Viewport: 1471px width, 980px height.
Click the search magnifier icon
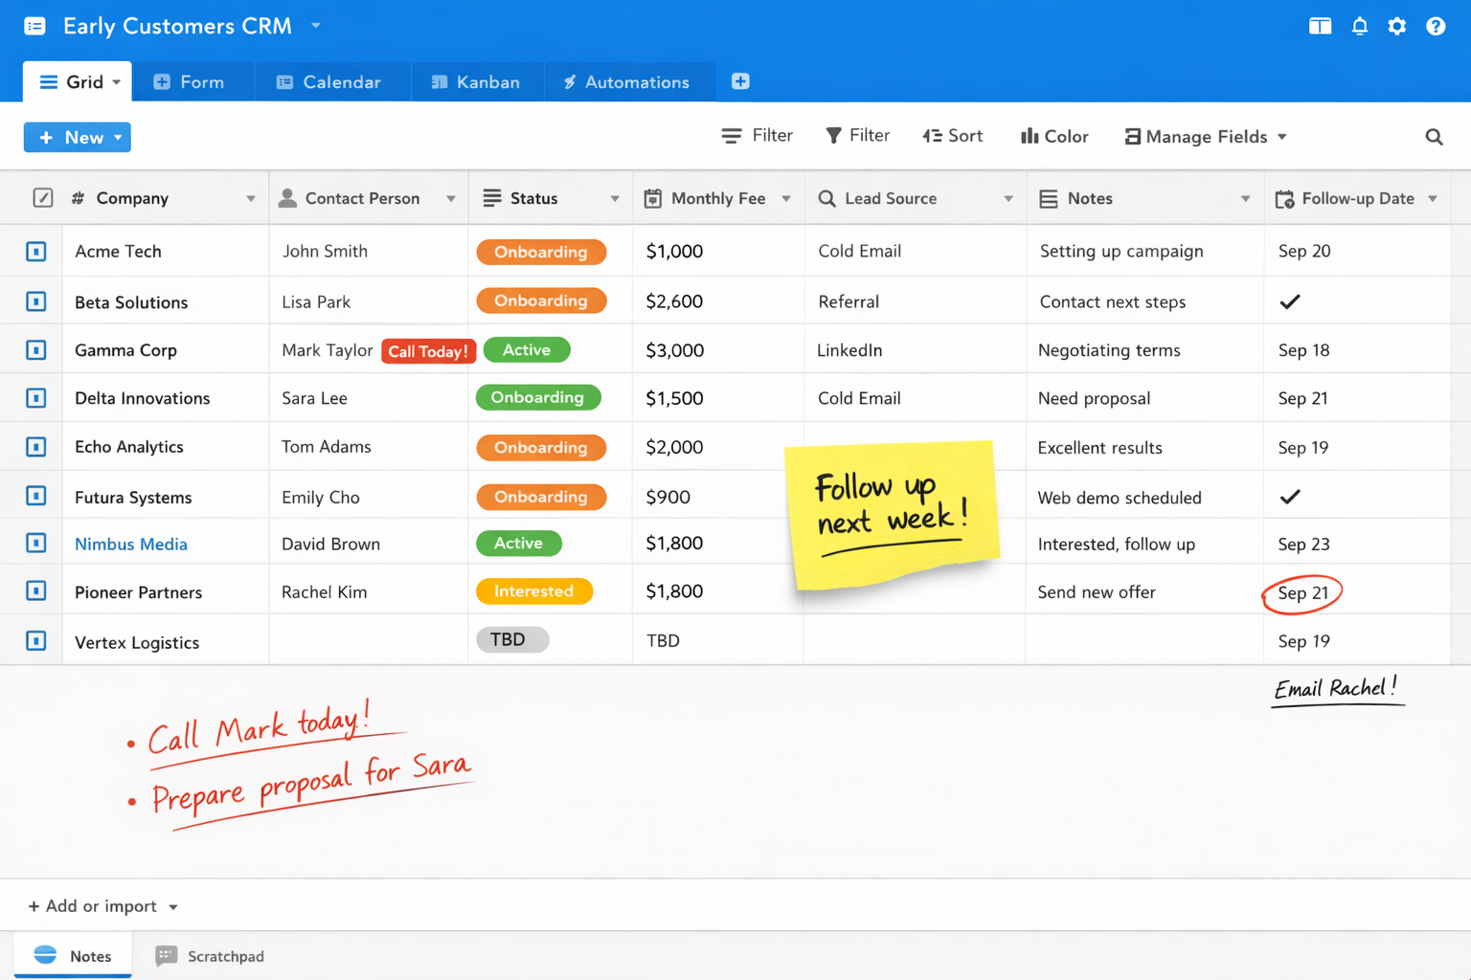coord(1434,137)
